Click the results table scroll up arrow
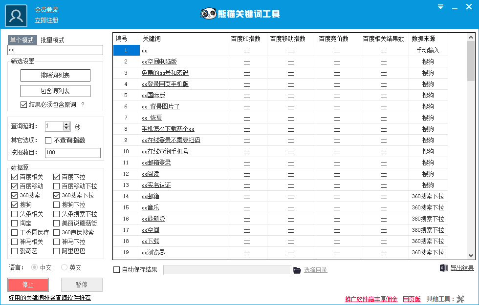 pyautogui.click(x=471, y=37)
